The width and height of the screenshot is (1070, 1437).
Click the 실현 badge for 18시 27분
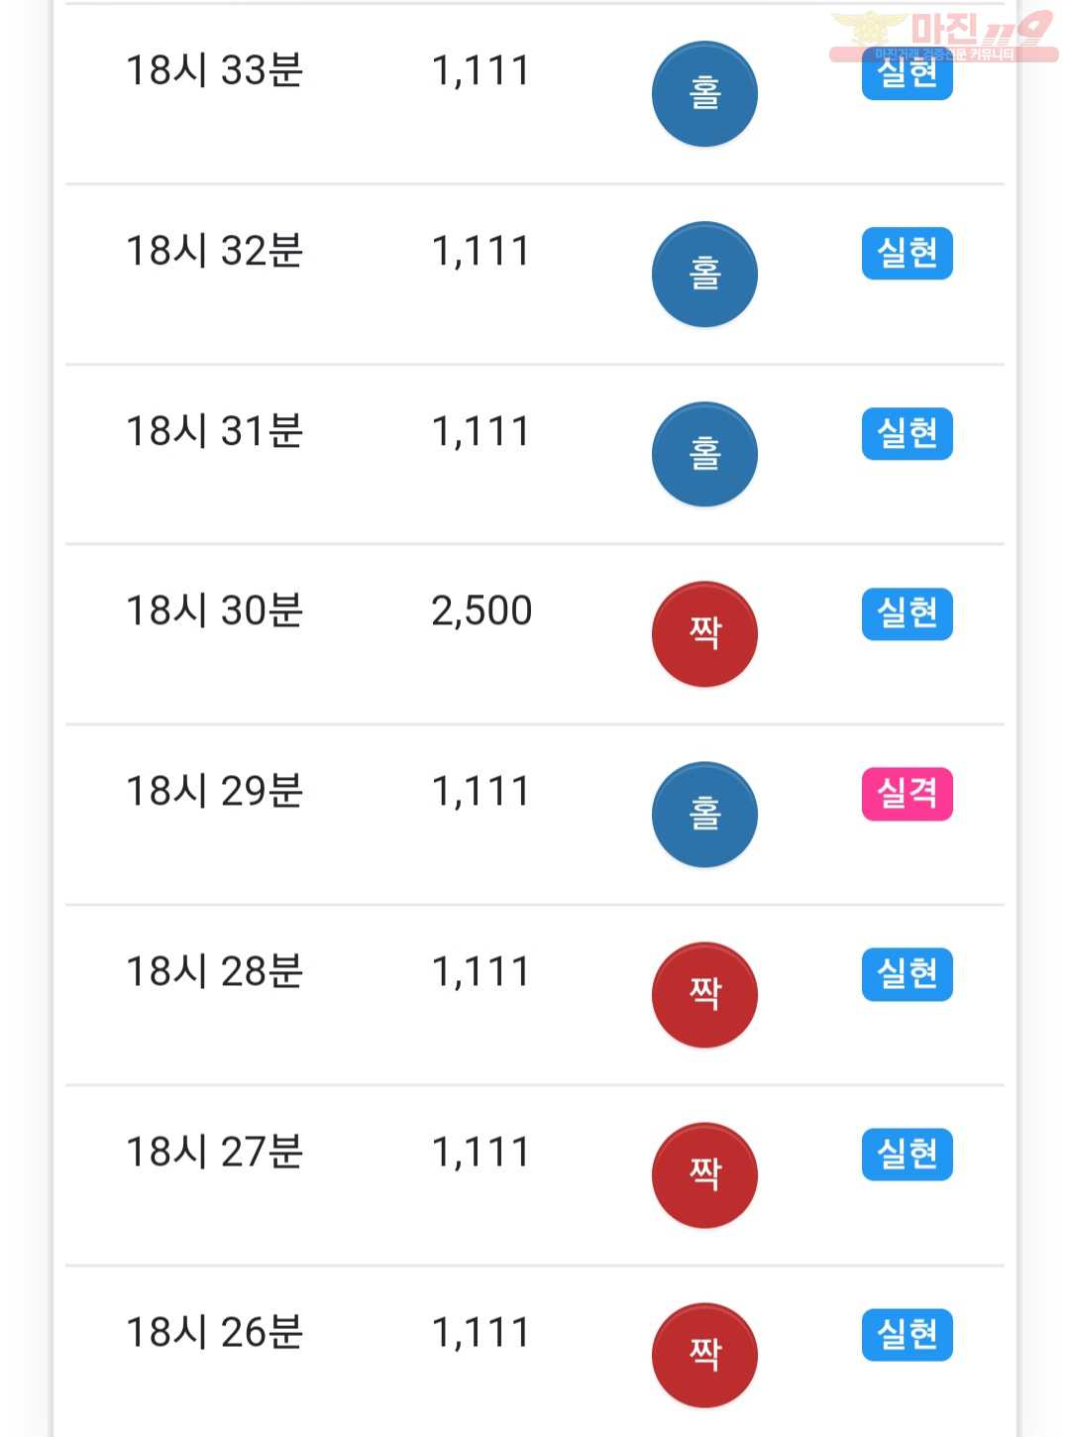pos(908,1155)
